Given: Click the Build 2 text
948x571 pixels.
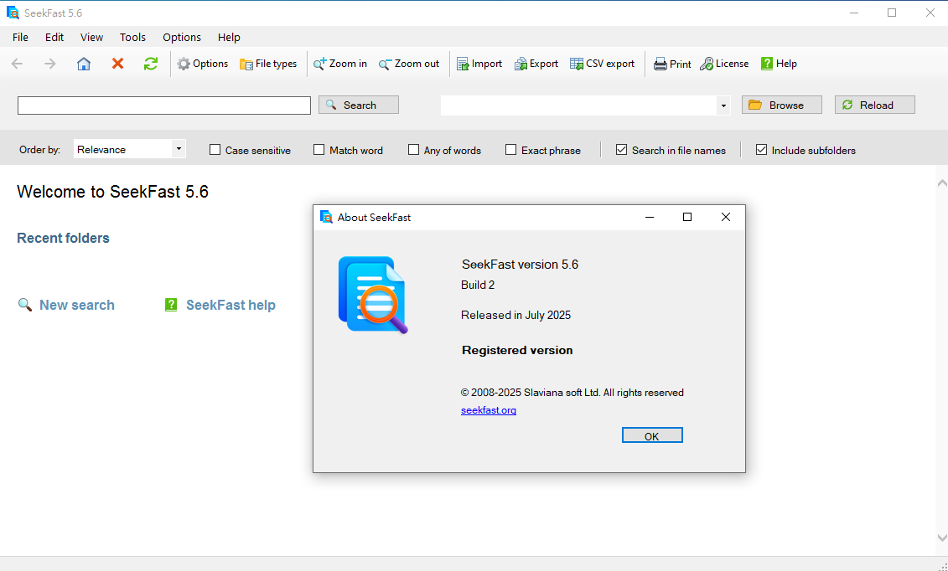Looking at the screenshot, I should pyautogui.click(x=478, y=285).
